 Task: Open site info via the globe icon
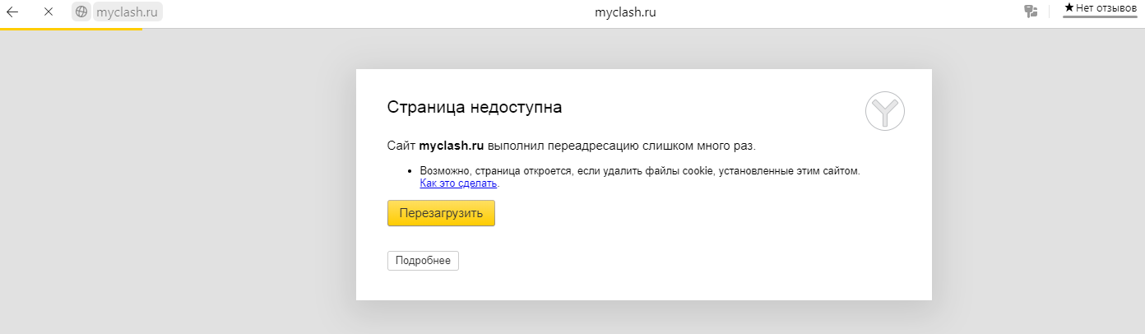click(x=81, y=12)
